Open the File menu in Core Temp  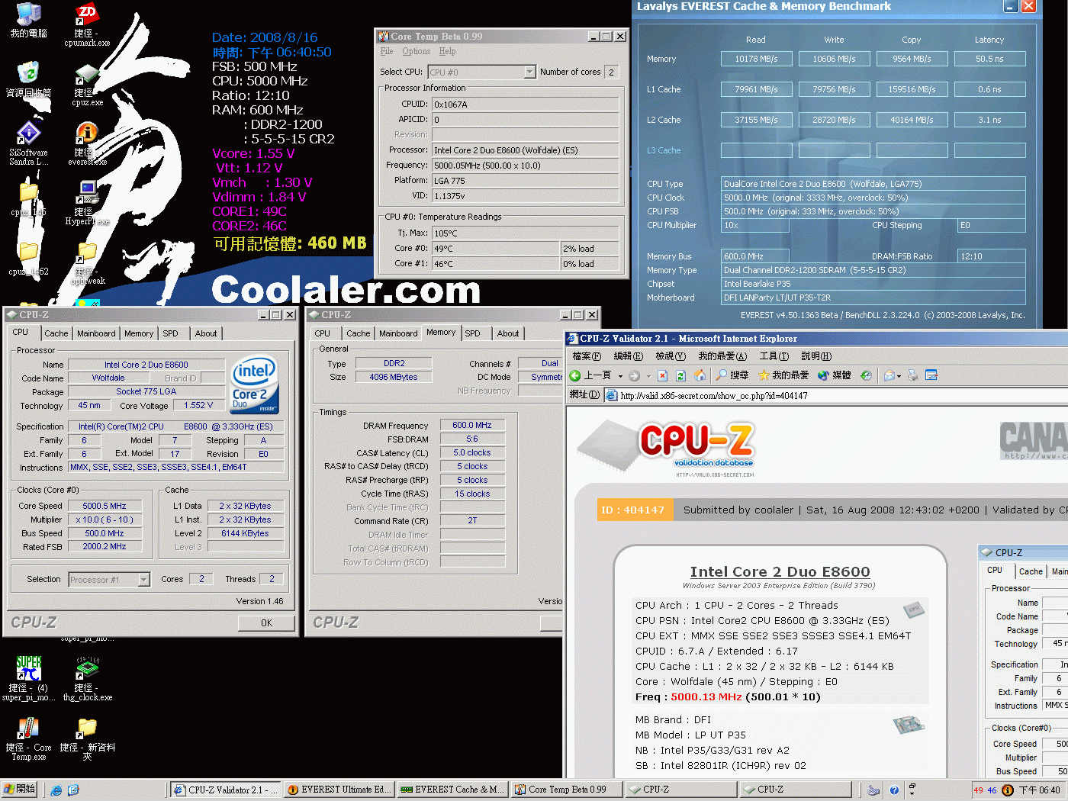point(387,51)
